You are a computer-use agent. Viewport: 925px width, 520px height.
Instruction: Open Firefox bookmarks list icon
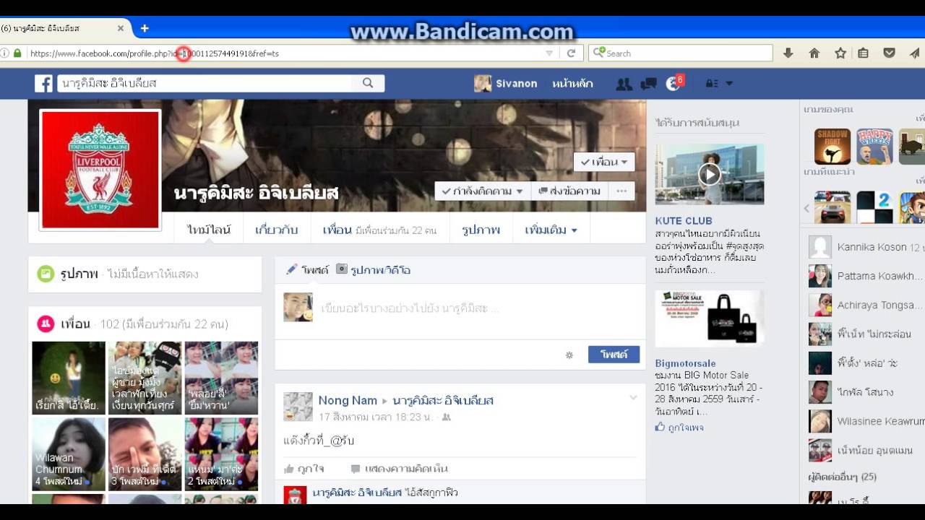pyautogui.click(x=864, y=53)
